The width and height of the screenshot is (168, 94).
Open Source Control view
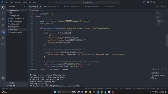tap(3, 19)
